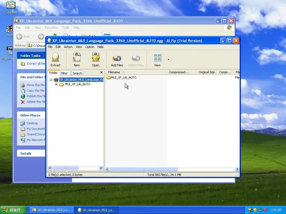Sort by the Compr... ratio column header
Image resolution: width=286 pixels, height=214 pixels.
click(x=225, y=72)
